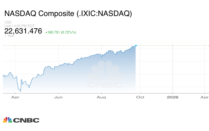Image resolution: width=209 pixels, height=131 pixels.
Task: Select the Oct axis label
Action: 141,97
